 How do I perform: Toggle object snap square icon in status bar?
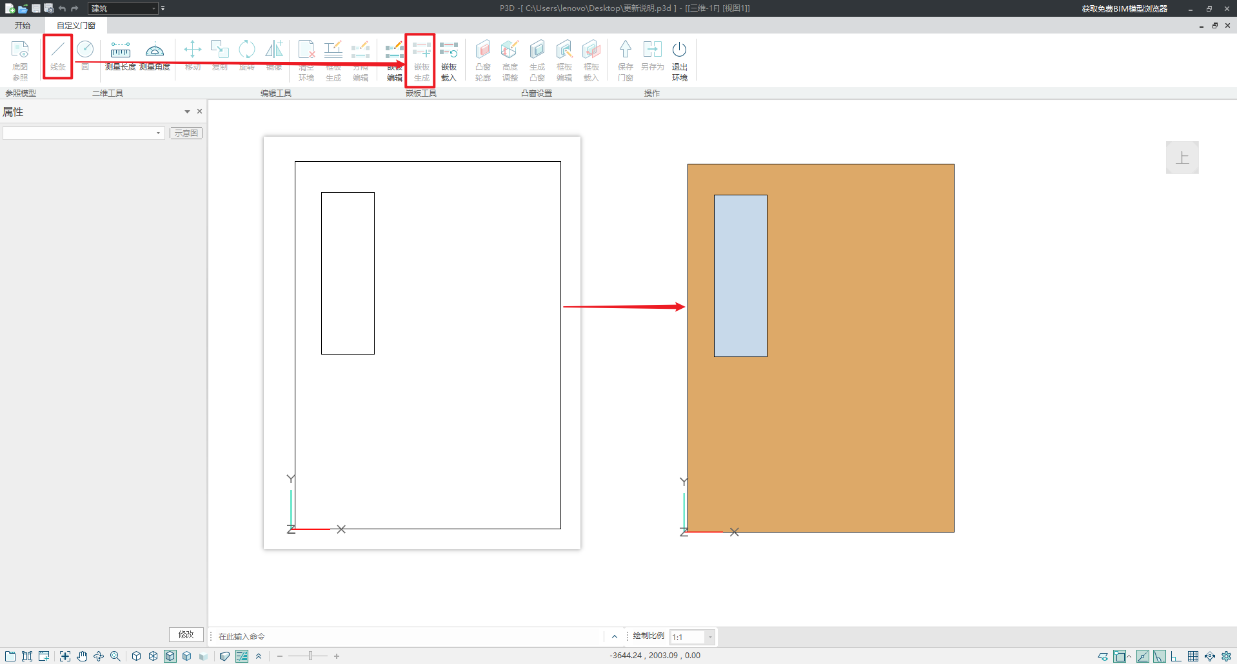click(x=1120, y=656)
